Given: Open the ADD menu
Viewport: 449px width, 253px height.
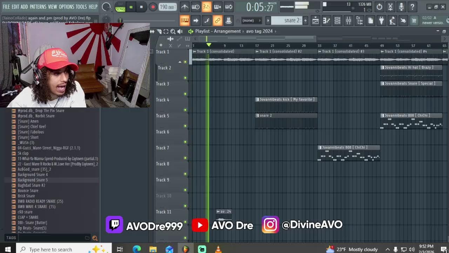Looking at the screenshot, I should (x=24, y=7).
